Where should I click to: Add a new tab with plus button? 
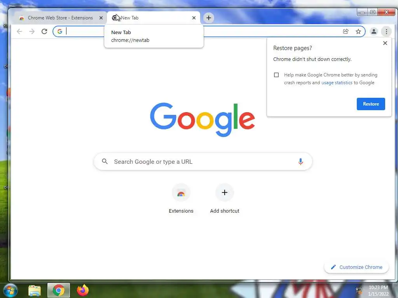[x=209, y=18]
